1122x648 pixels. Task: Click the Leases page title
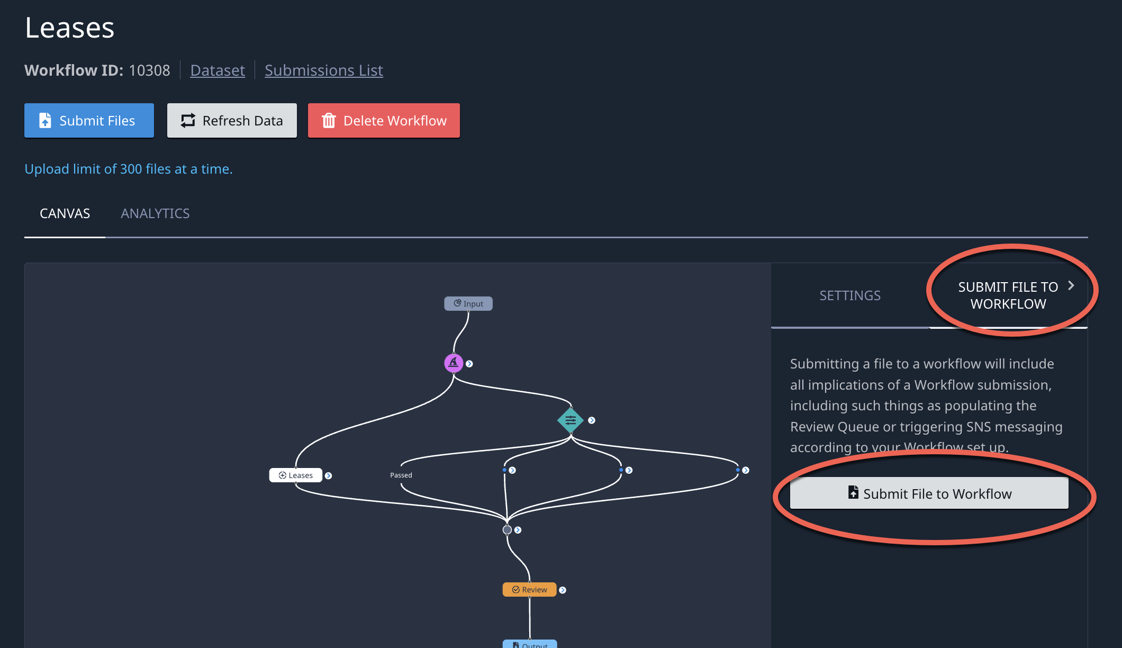tap(70, 28)
